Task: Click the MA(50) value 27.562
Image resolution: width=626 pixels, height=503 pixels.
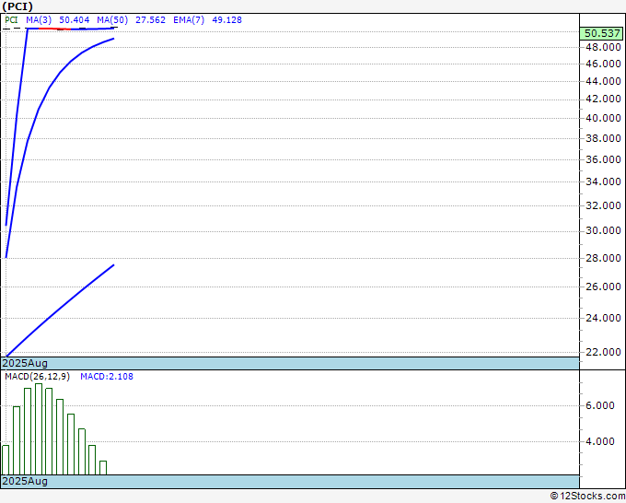Action: [x=150, y=20]
